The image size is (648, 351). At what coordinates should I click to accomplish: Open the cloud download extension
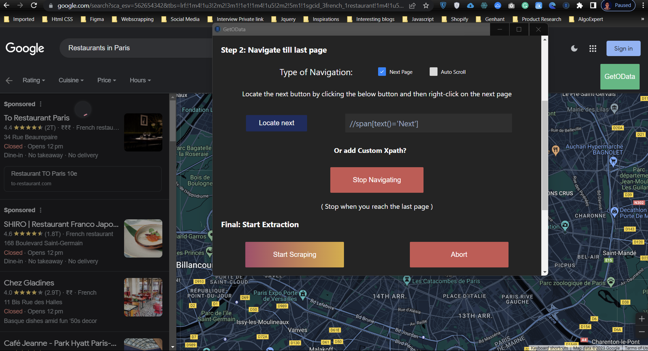(470, 5)
